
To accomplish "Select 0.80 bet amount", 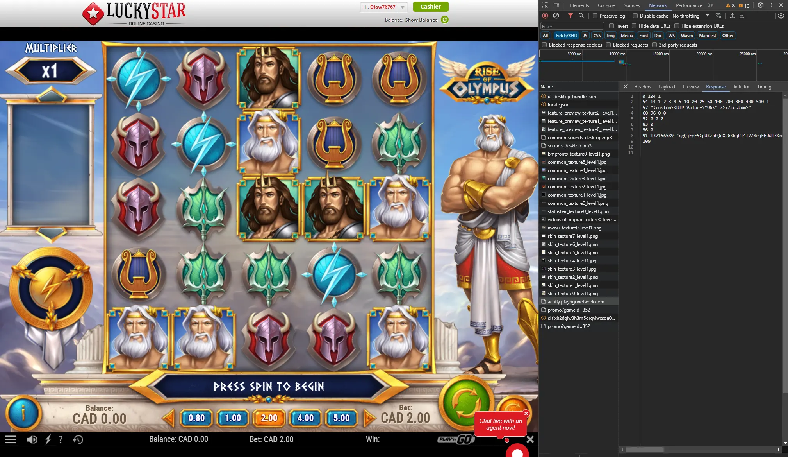I will coord(196,418).
